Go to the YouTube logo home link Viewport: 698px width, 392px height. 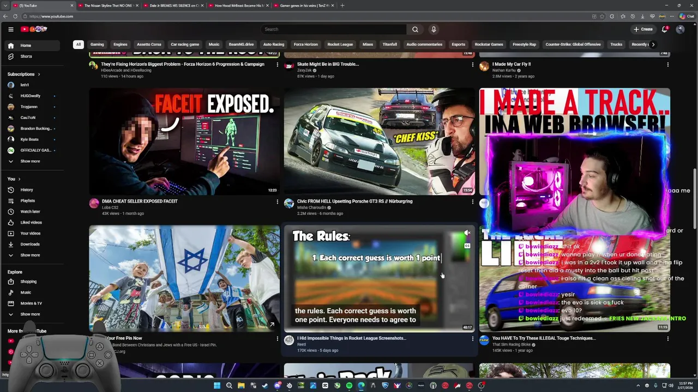[x=34, y=29]
